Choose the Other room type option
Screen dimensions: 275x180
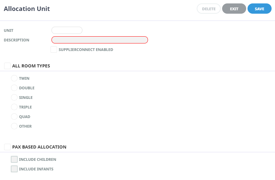(14, 126)
